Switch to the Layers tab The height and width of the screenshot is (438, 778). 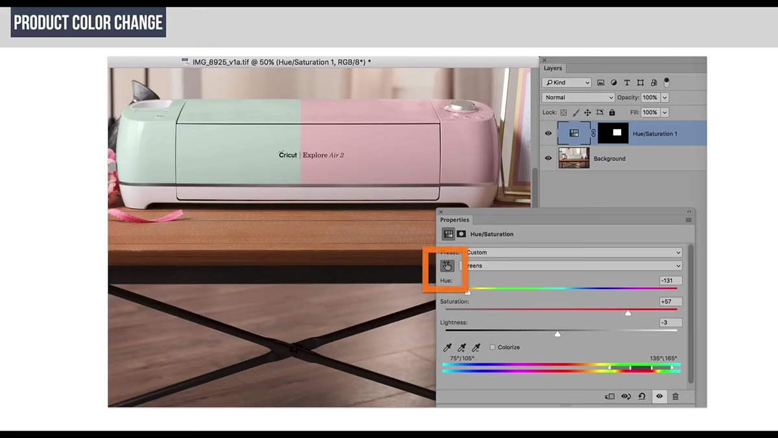point(553,68)
